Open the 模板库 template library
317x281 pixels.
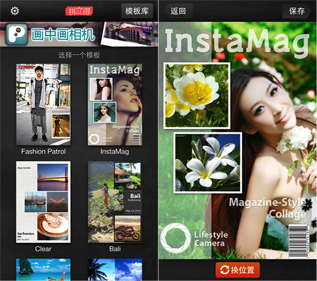137,11
